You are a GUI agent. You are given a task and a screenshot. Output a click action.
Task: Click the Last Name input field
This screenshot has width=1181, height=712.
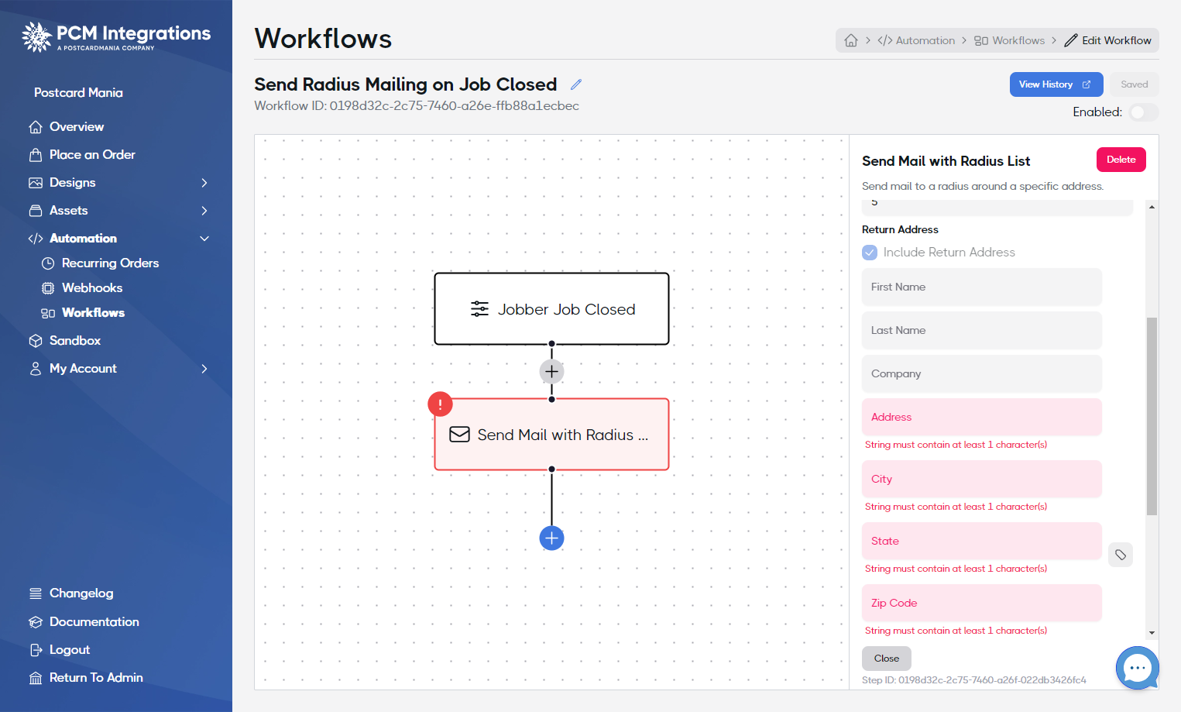click(981, 330)
